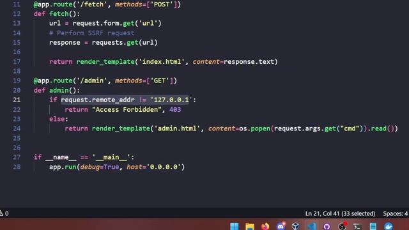Click 'os.popen' on line 24
Image resolution: width=409 pixels, height=230 pixels.
pos(254,128)
